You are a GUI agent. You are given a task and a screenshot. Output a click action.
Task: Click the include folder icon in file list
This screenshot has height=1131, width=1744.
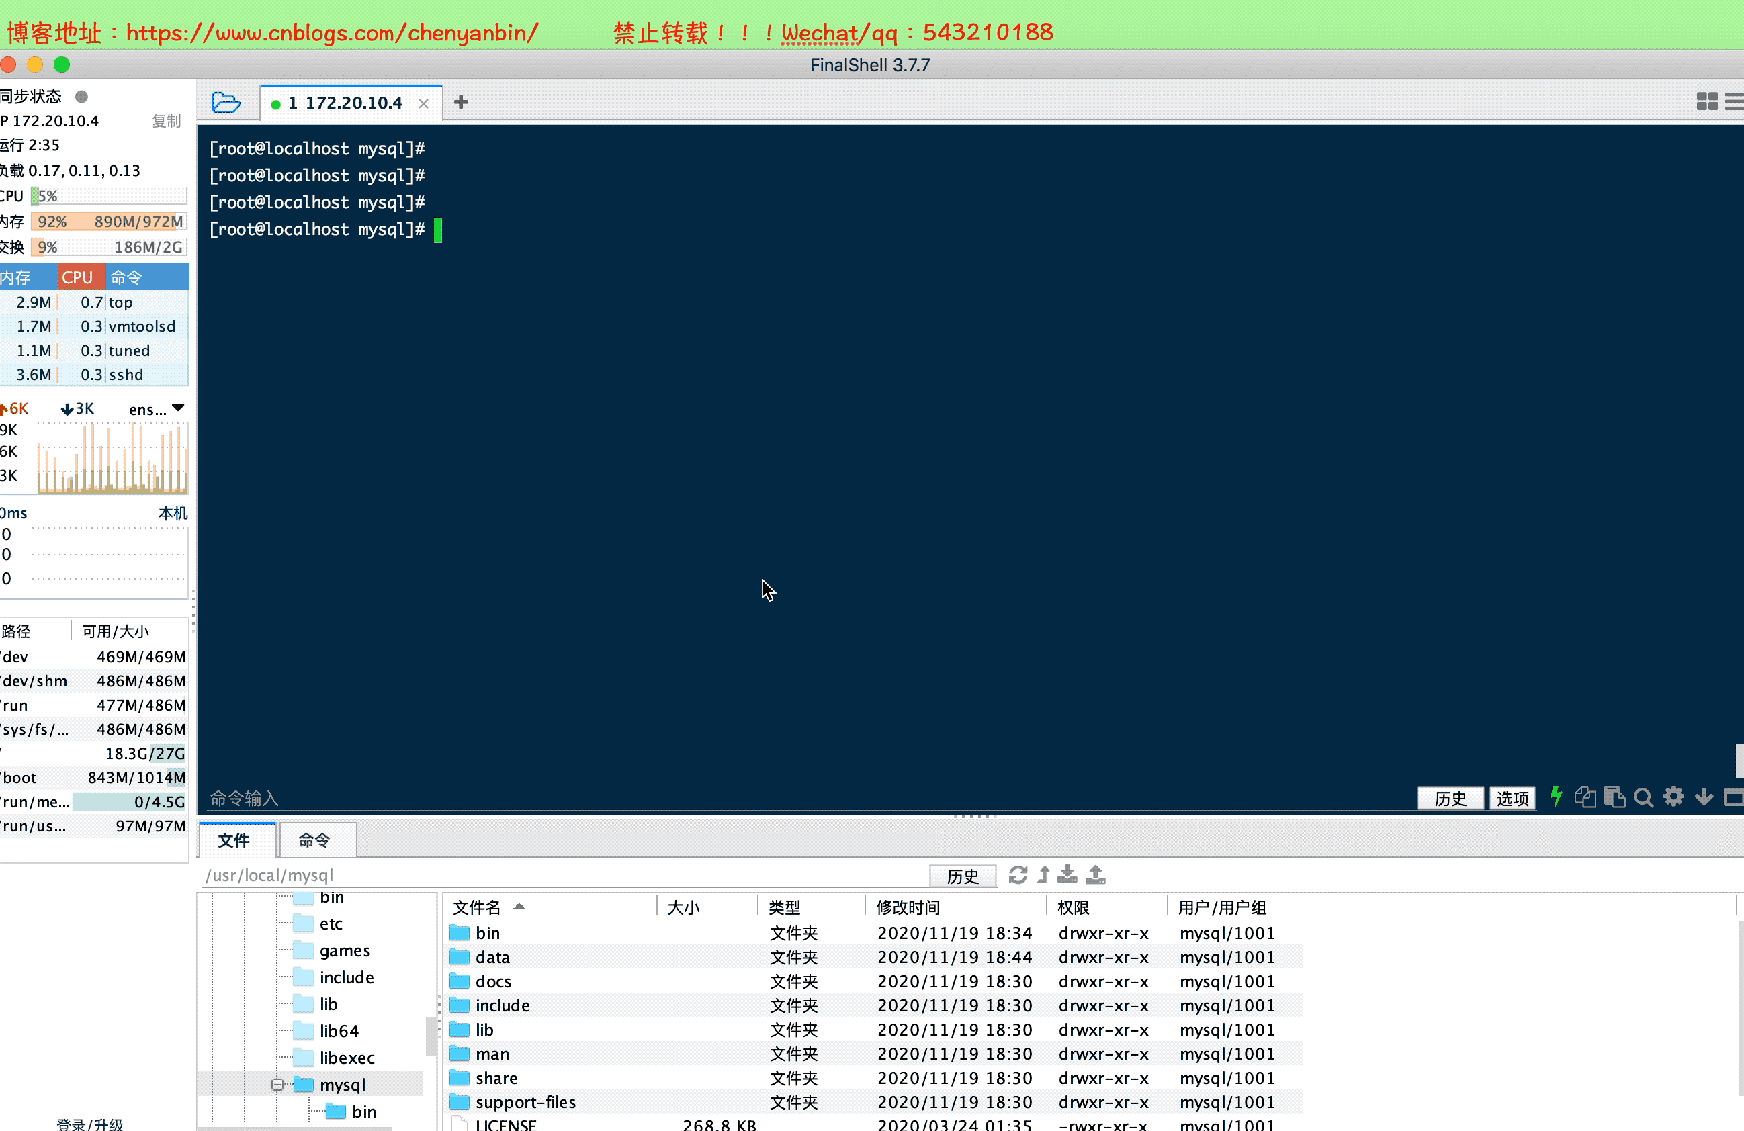click(x=460, y=1005)
